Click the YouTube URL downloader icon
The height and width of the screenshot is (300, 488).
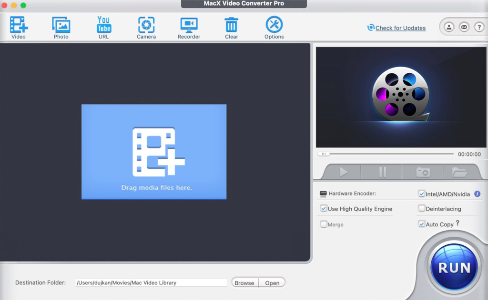click(103, 23)
